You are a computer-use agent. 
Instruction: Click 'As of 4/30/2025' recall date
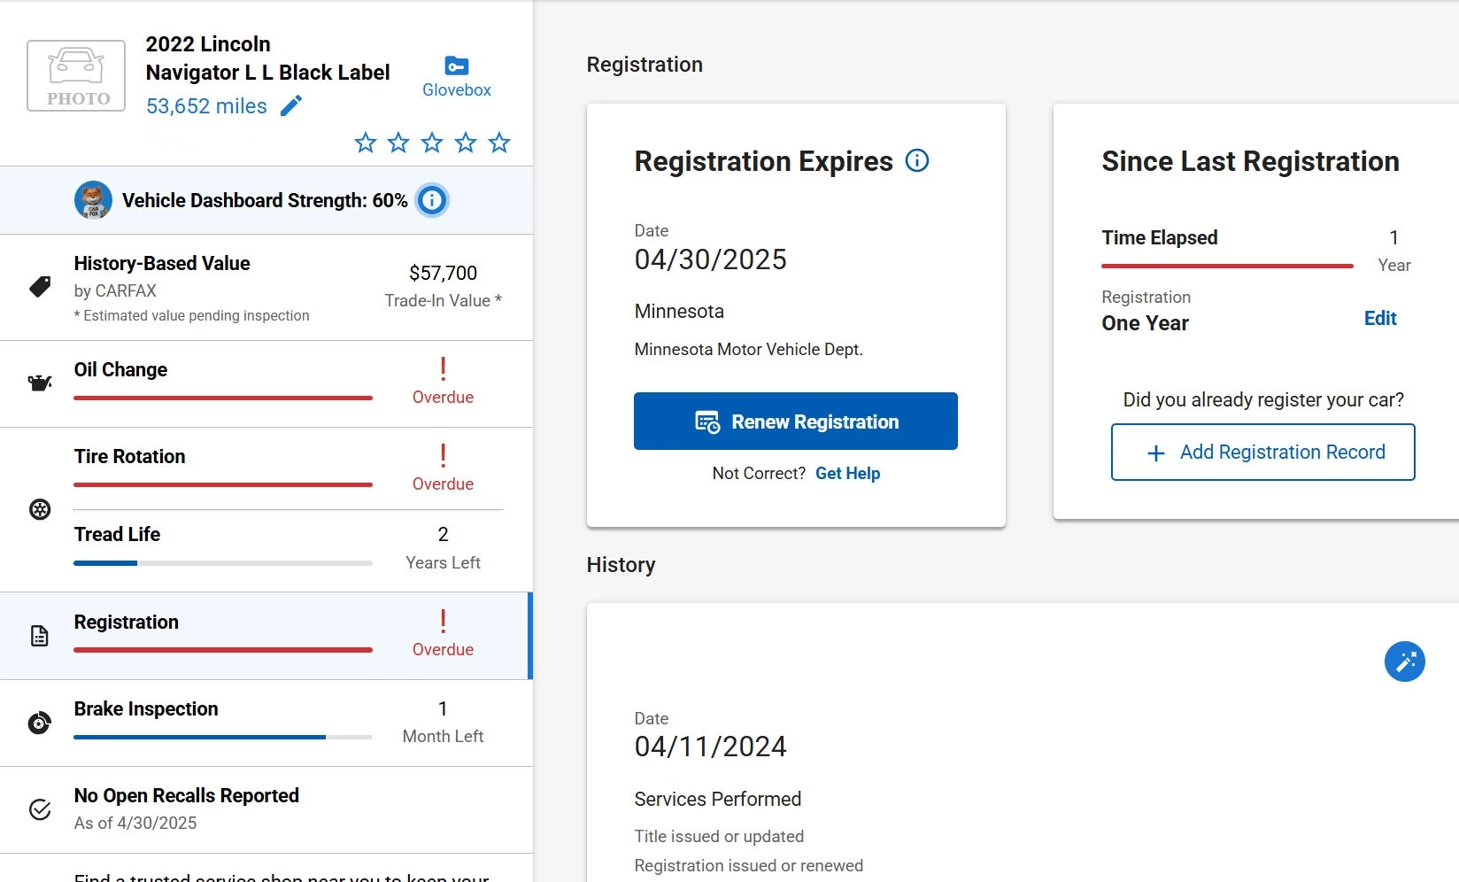pos(135,824)
